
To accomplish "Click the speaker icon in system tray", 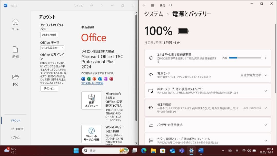I will (x=249, y=151).
